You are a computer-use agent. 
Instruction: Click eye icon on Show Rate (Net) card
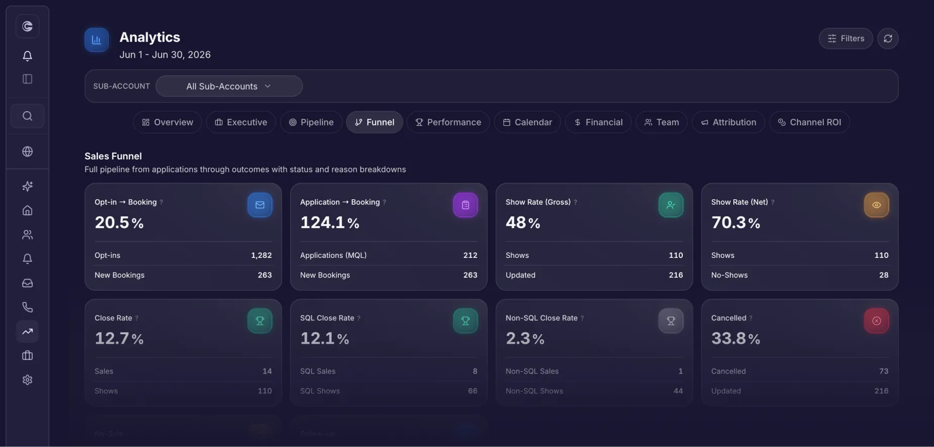pos(876,205)
